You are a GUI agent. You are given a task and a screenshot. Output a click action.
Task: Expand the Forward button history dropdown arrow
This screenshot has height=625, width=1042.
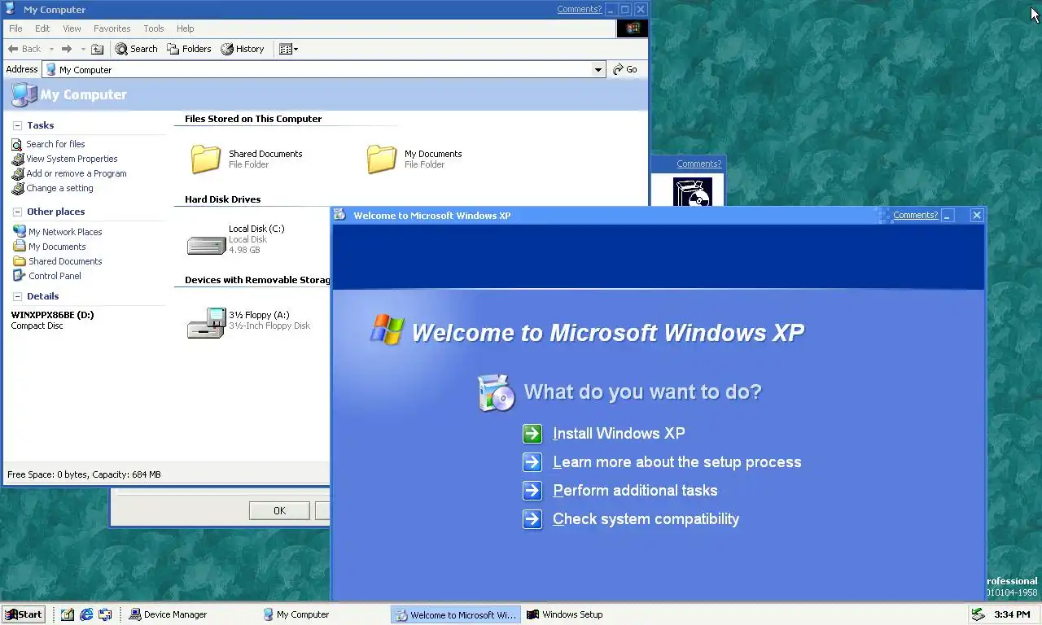click(82, 49)
